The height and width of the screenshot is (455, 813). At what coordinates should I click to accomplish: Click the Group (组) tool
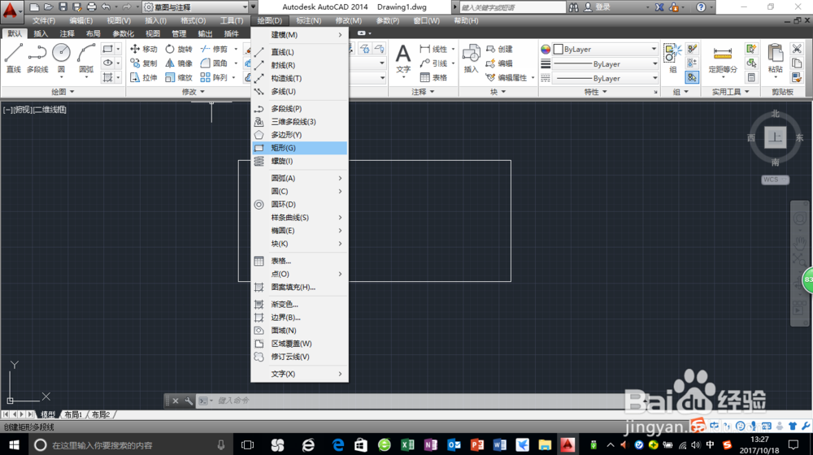coord(673,58)
